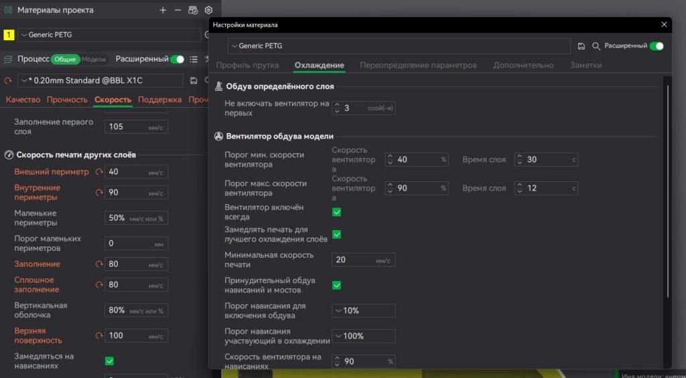Click the Маленькие периметры 50% field

pos(136,217)
